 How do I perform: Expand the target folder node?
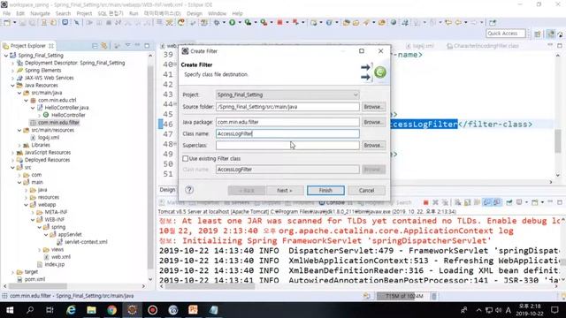(x=13, y=272)
